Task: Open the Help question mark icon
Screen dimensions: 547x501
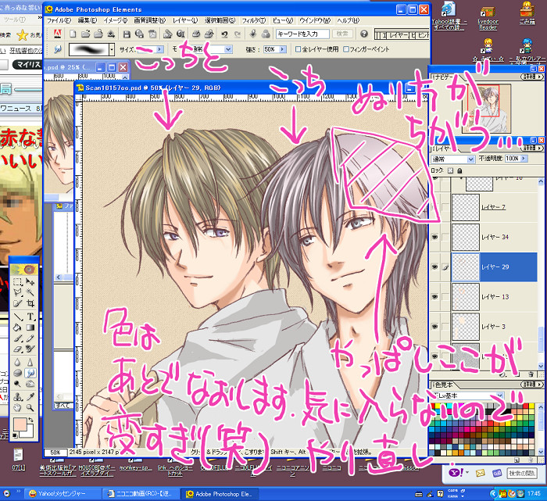Action: [x=364, y=34]
